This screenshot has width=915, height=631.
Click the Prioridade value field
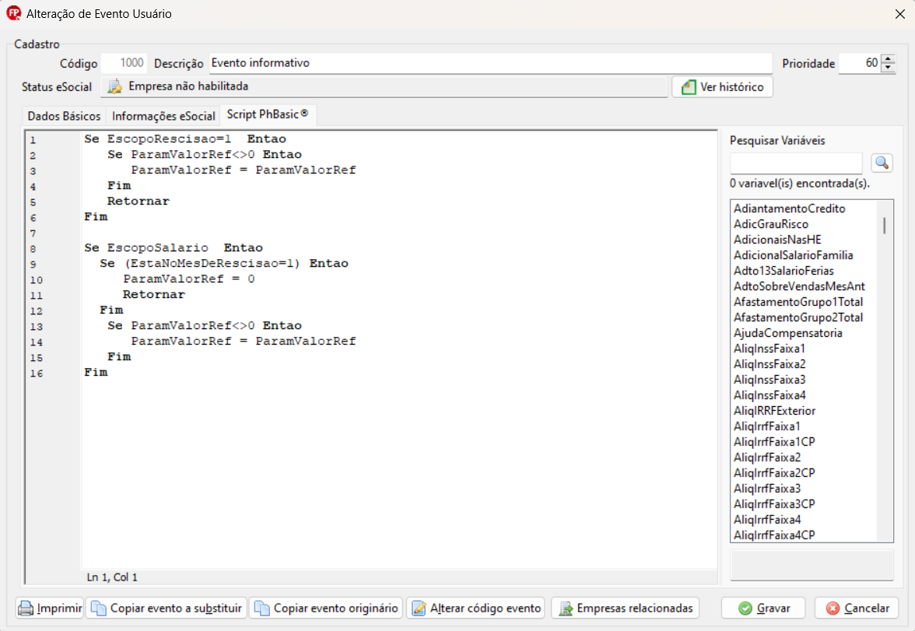coord(860,63)
